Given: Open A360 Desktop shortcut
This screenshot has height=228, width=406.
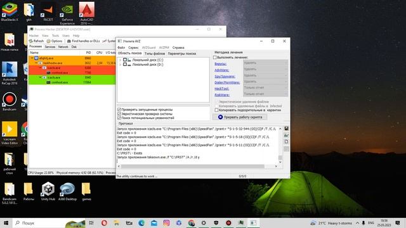Looking at the screenshot, I should (67, 191).
